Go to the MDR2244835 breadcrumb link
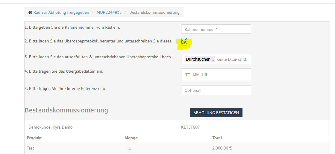This screenshot has height=154, width=335. [x=109, y=12]
